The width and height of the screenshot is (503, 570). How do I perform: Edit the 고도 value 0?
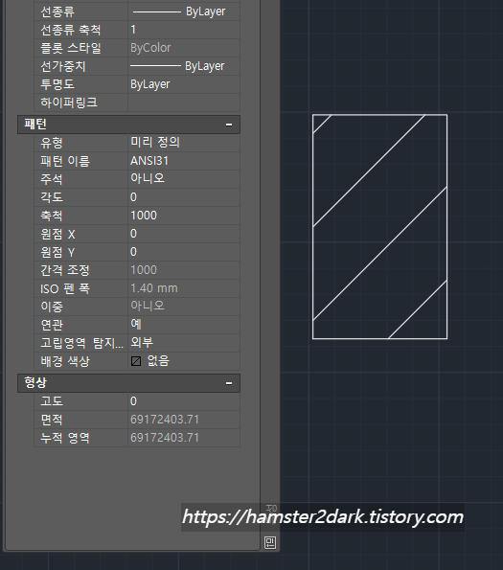(184, 401)
